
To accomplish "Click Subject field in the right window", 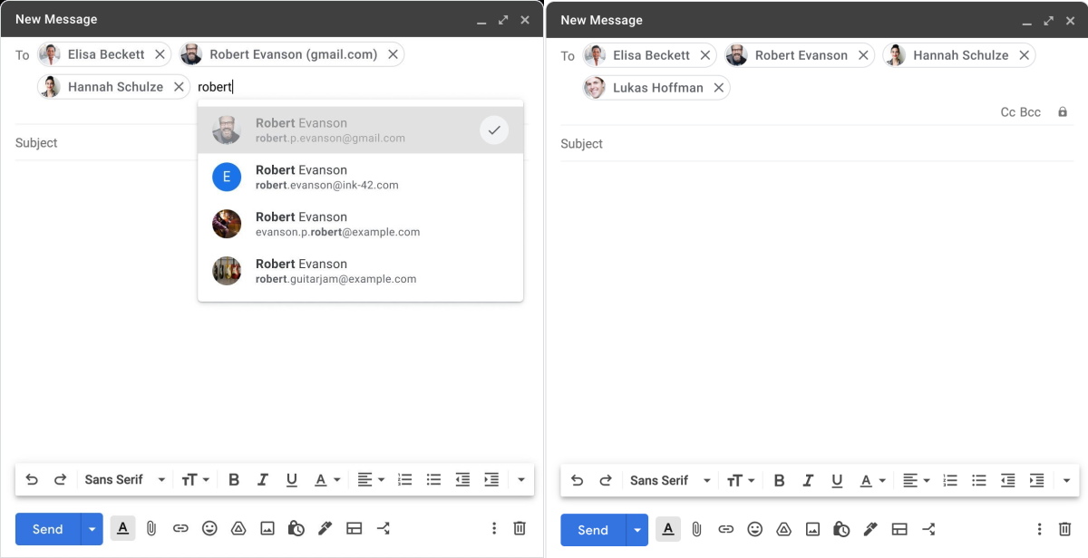I will (x=816, y=144).
